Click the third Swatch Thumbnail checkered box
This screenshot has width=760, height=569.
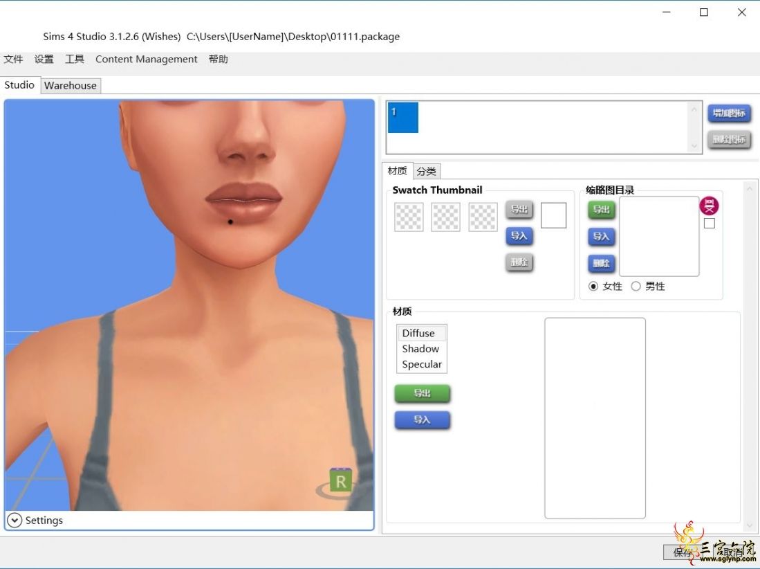483,217
